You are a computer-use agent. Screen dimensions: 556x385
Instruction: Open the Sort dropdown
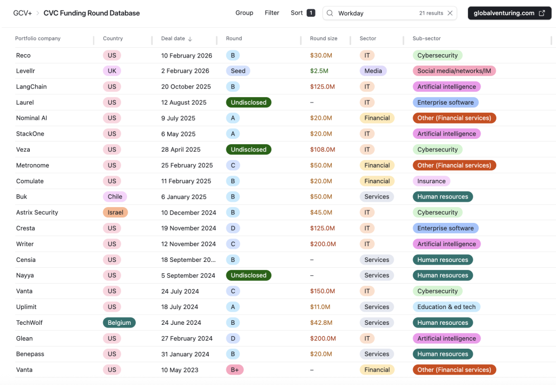click(x=295, y=12)
